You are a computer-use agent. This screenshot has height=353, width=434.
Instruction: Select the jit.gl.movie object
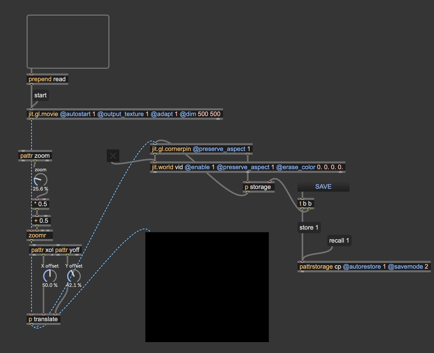tap(124, 114)
